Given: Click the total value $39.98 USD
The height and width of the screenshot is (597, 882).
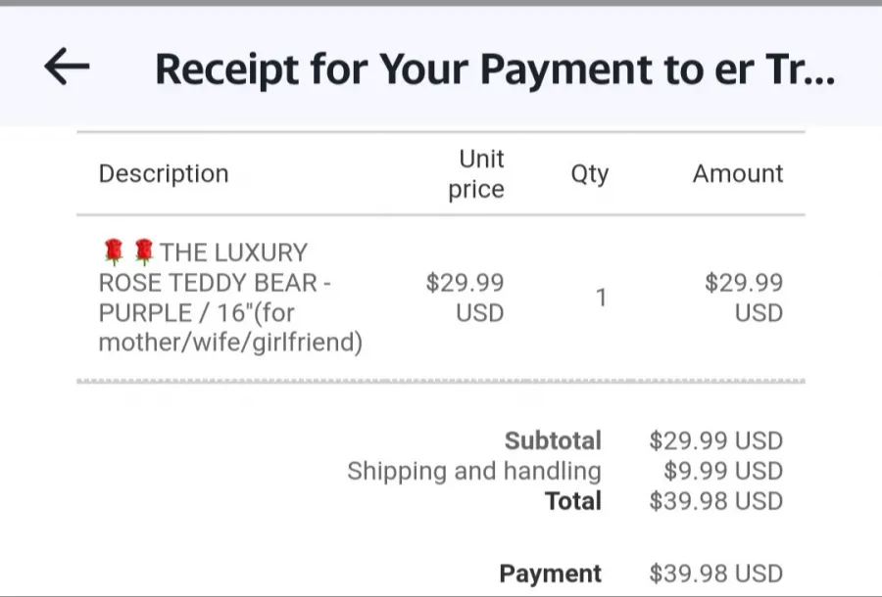Looking at the screenshot, I should [716, 501].
